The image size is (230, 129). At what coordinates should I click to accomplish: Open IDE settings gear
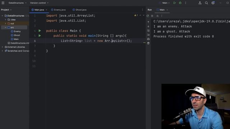[x=213, y=3]
